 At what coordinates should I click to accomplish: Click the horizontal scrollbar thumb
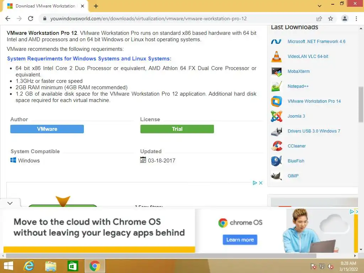[x=161, y=256]
